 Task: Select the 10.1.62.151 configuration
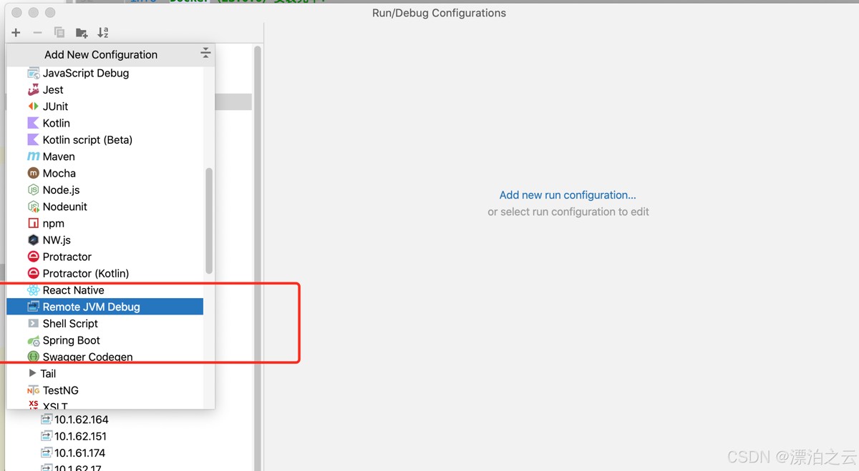click(74, 436)
